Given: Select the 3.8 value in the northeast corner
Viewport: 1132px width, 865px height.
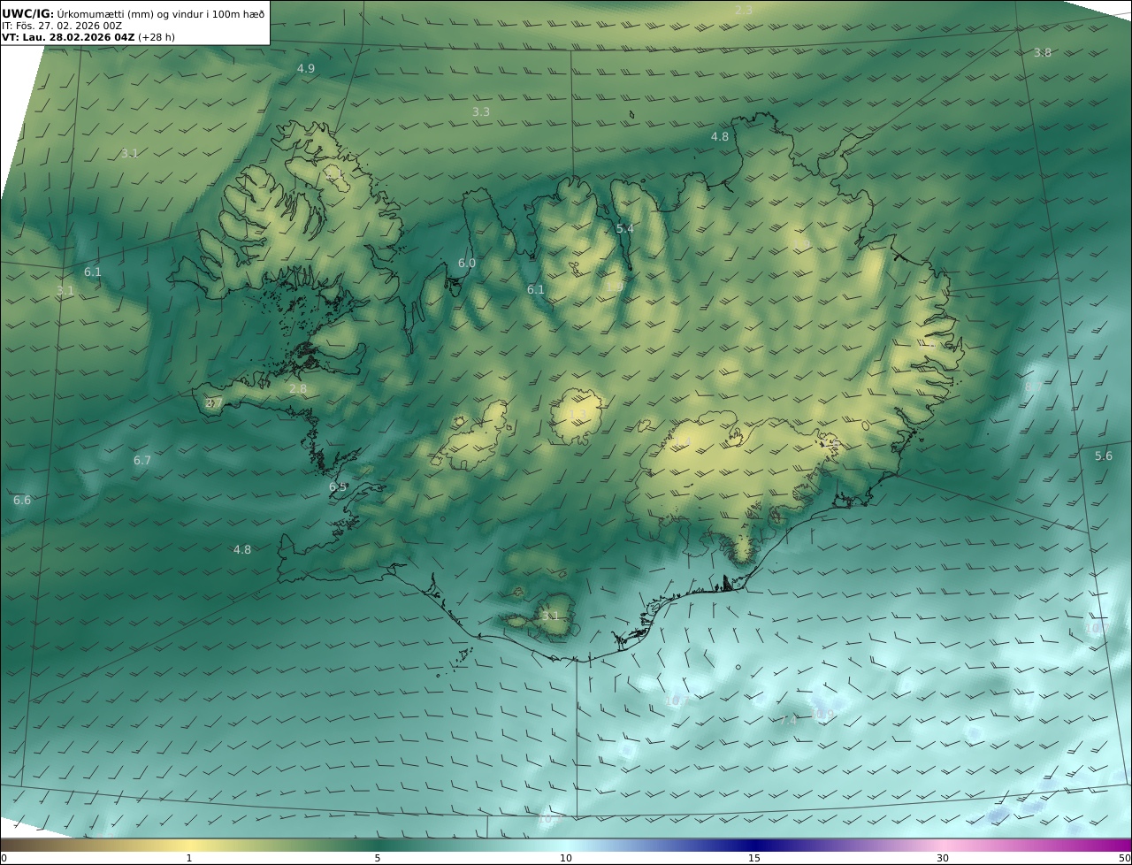Looking at the screenshot, I should pos(1043,53).
